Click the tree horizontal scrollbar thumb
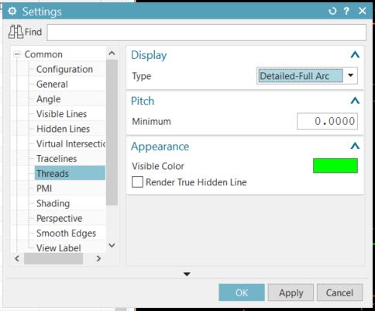The height and width of the screenshot is (311, 375). point(53,258)
